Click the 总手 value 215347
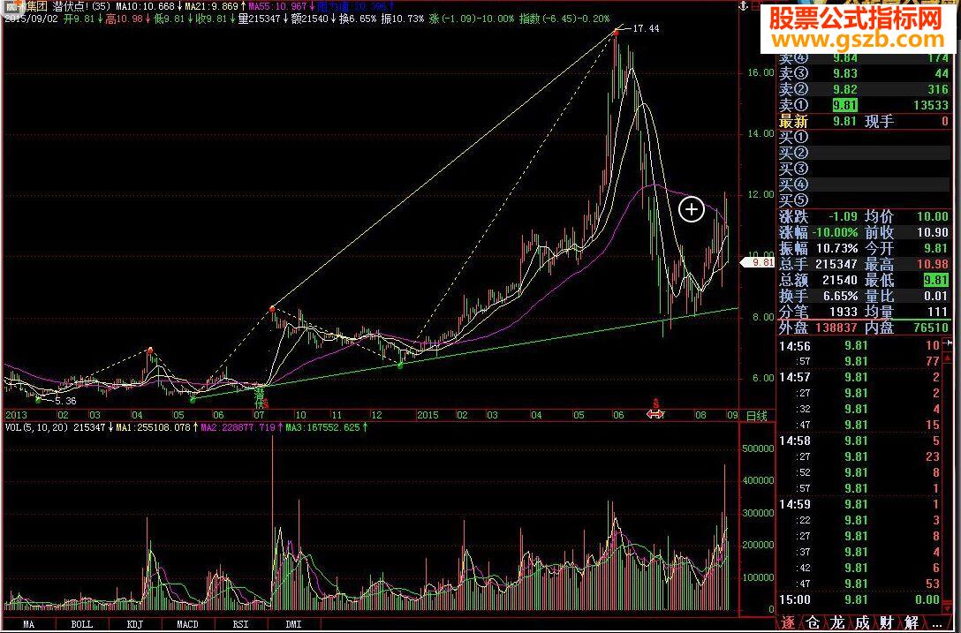 tap(836, 264)
